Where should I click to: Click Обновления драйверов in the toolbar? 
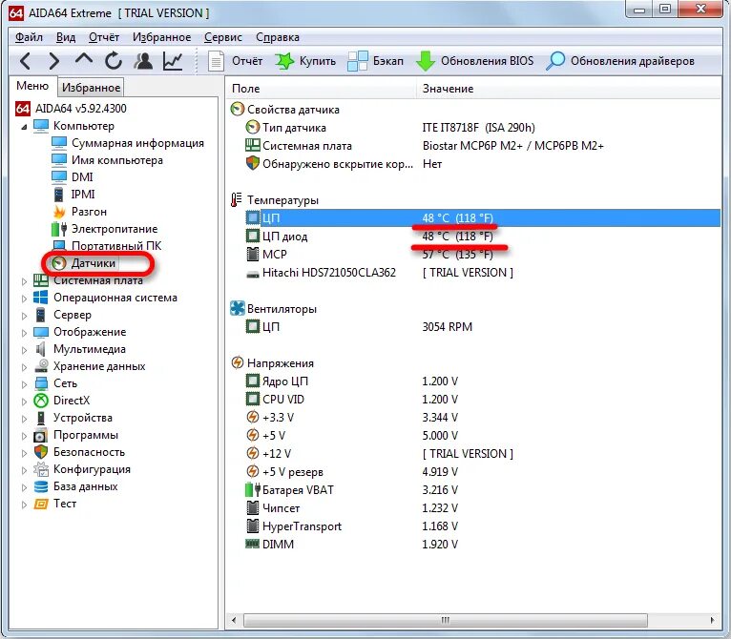(620, 61)
